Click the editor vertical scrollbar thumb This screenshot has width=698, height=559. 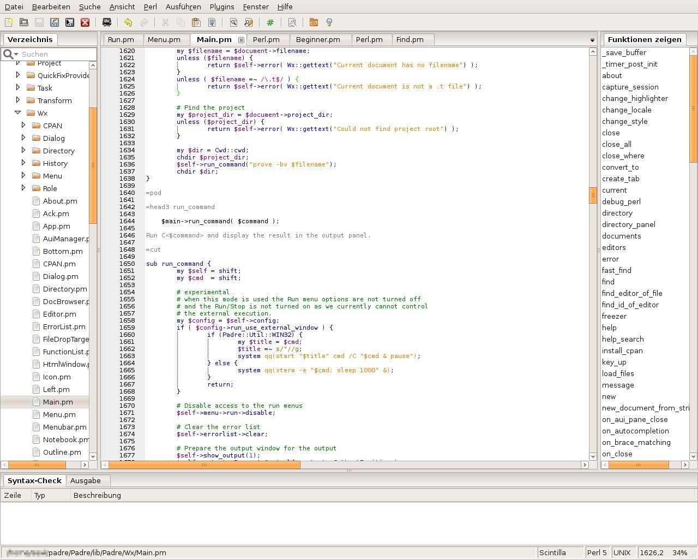tap(593, 195)
